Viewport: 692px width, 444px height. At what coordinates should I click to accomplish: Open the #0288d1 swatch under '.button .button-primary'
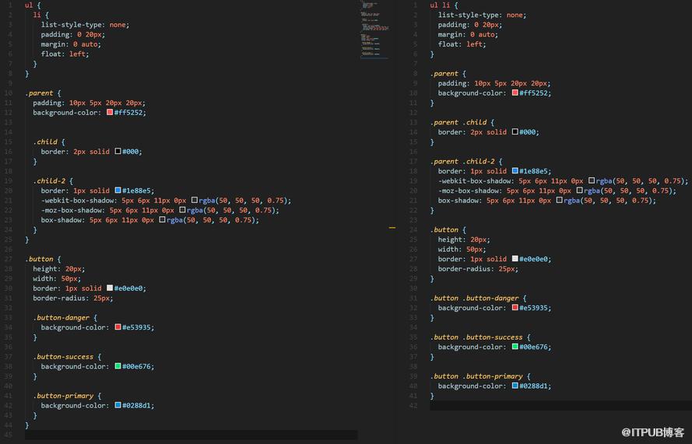pos(515,386)
